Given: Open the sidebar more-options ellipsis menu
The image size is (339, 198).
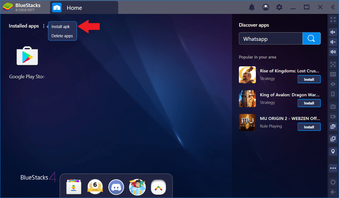Looking at the screenshot, I should pyautogui.click(x=333, y=168).
